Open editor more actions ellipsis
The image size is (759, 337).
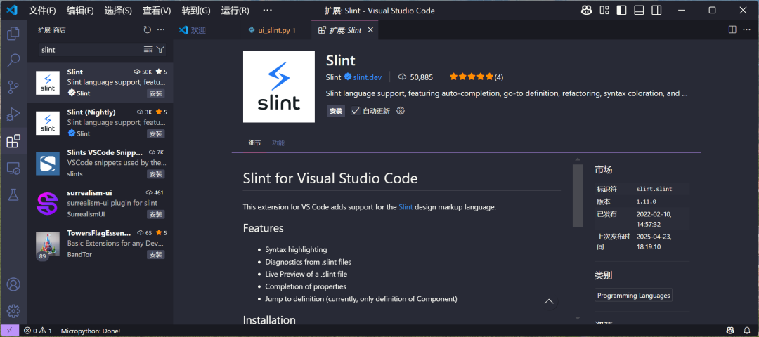[746, 30]
